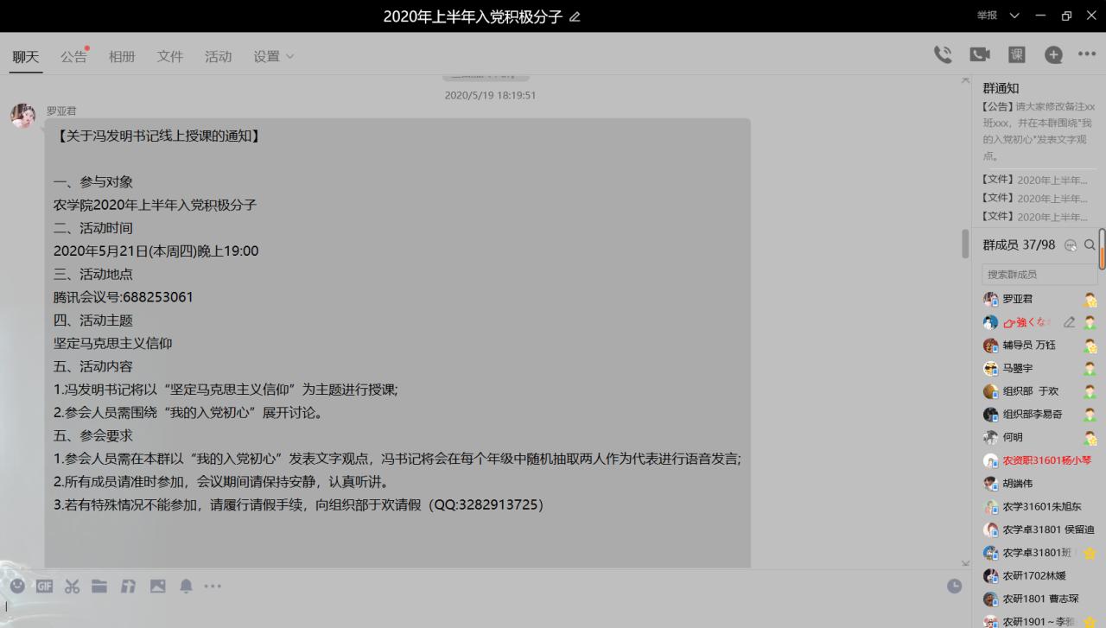Open the plus create icon top right
The image size is (1106, 628).
tap(1053, 54)
